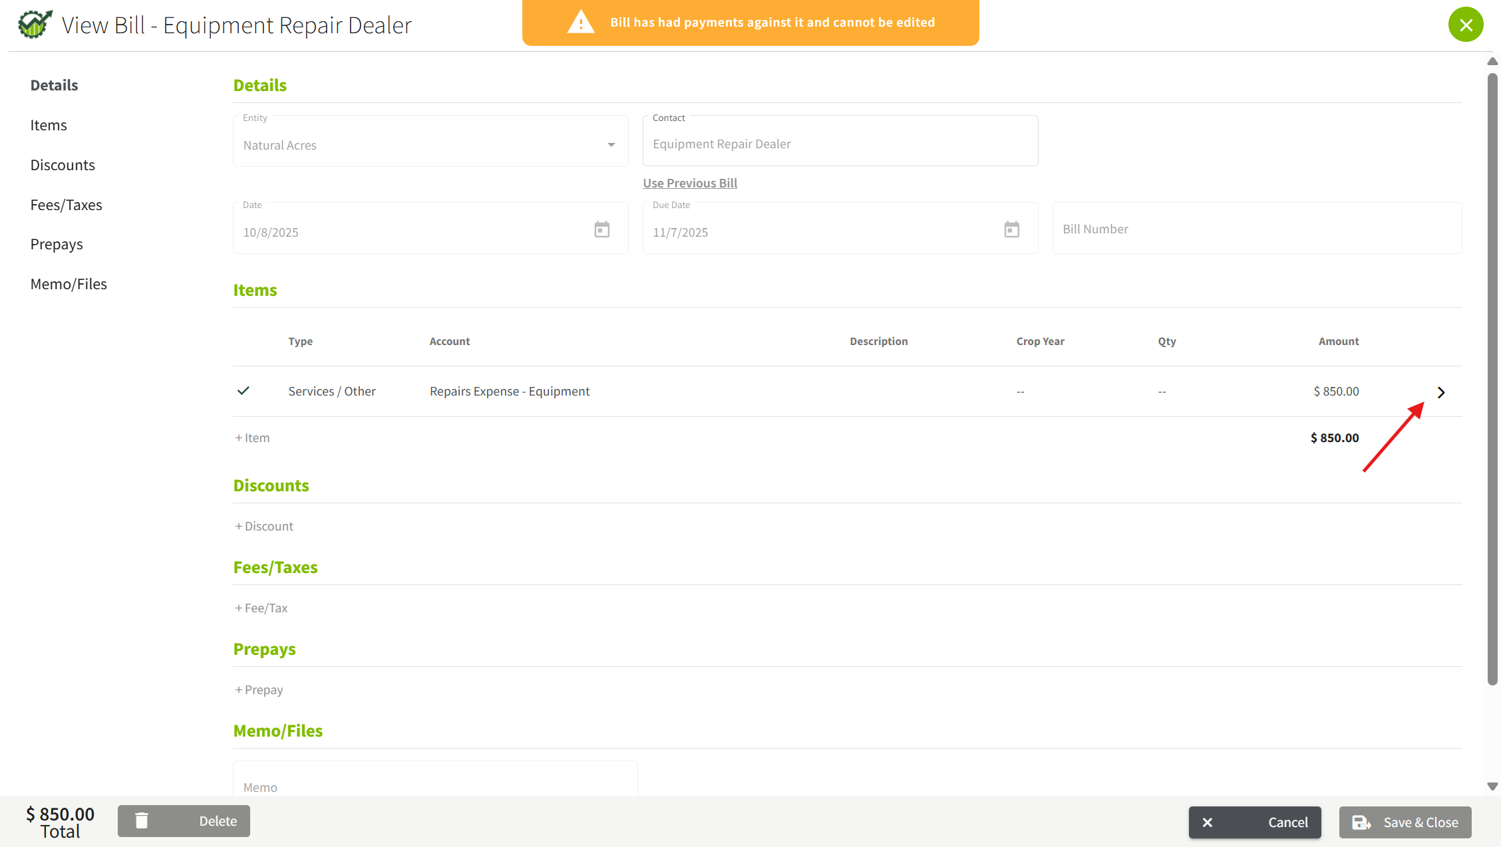Click the X icon on Cancel

[1208, 822]
